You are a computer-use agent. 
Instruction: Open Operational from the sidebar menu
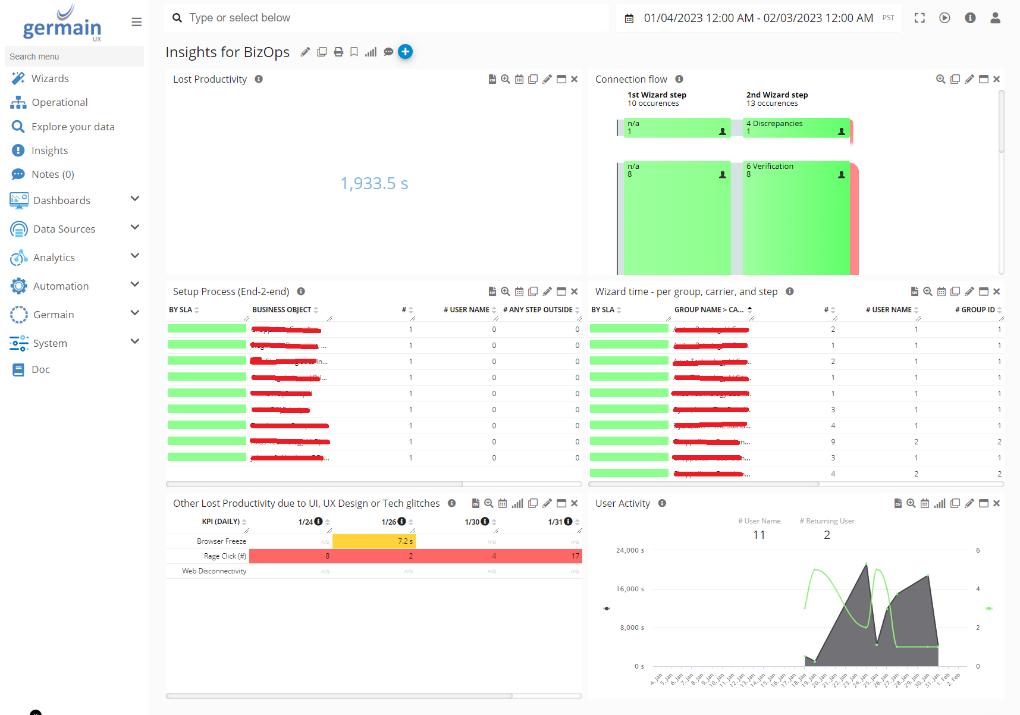(59, 102)
